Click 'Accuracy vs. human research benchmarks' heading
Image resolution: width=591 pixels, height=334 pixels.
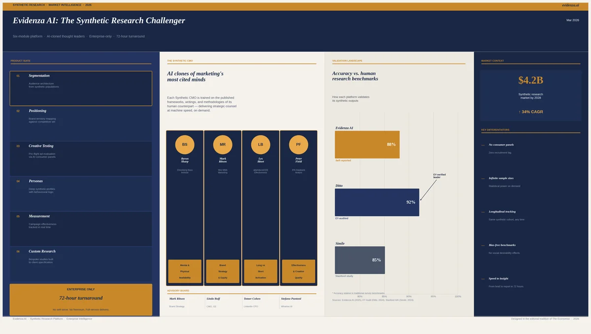tap(355, 76)
